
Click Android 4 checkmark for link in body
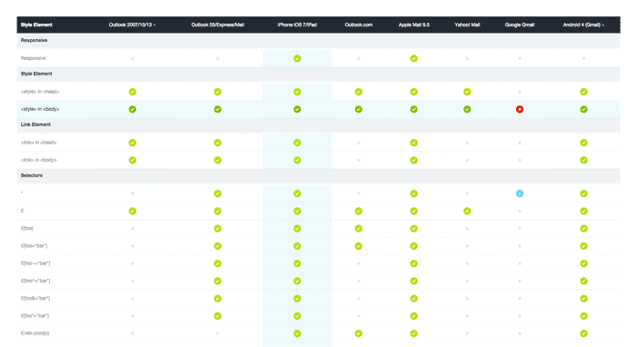click(x=583, y=160)
